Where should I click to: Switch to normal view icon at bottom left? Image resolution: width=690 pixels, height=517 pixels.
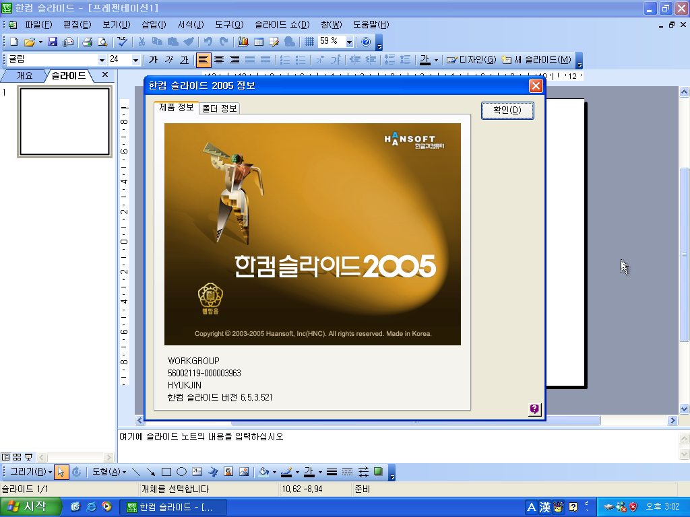(5, 457)
